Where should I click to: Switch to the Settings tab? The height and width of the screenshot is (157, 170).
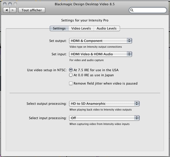pyautogui.click(x=59, y=29)
